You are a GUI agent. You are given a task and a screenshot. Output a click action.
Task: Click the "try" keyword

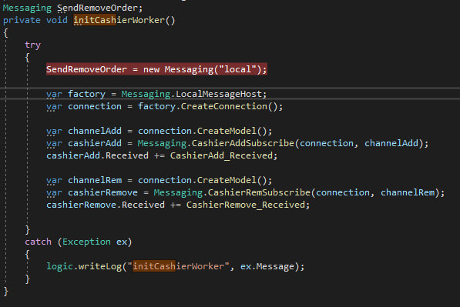(32, 45)
